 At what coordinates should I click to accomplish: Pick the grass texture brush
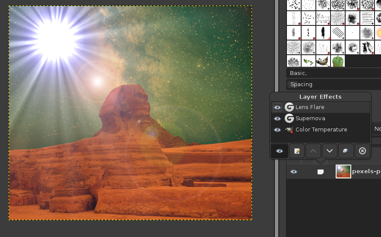pos(294,61)
